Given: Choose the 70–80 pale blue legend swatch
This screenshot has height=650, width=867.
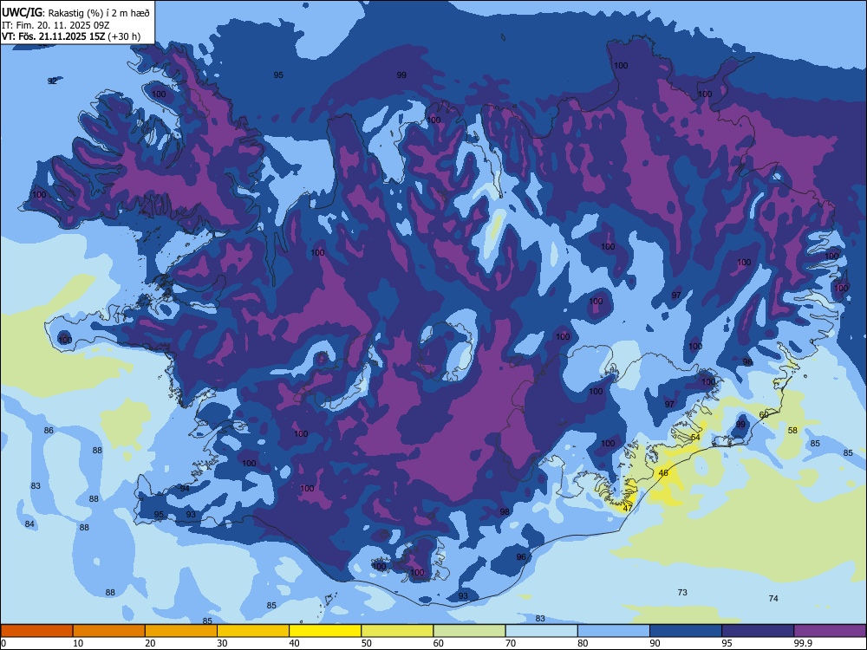Looking at the screenshot, I should 541,631.
